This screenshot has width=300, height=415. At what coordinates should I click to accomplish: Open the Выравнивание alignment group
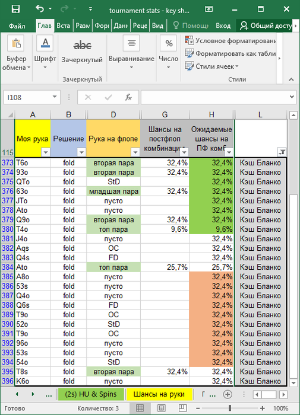click(x=131, y=53)
